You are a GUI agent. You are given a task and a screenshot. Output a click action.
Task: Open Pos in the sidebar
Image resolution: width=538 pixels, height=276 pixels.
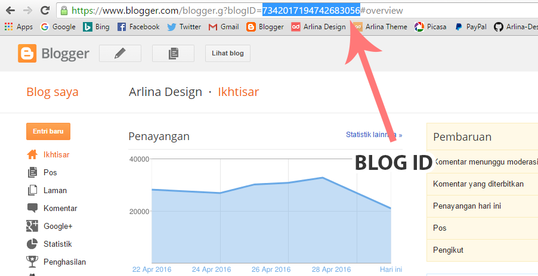point(50,172)
